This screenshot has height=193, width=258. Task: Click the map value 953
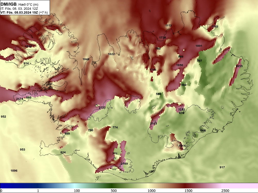22,149
